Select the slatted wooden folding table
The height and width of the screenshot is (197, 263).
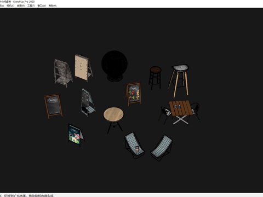[181, 111]
